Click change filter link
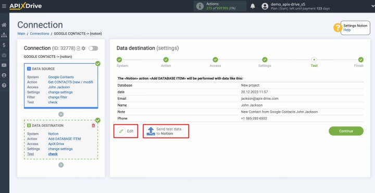The width and height of the screenshot is (375, 193). pyautogui.click(x=58, y=97)
